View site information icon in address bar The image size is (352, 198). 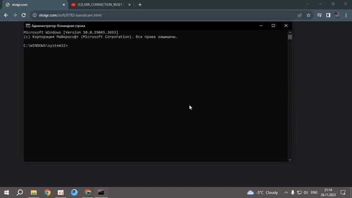pyautogui.click(x=35, y=15)
